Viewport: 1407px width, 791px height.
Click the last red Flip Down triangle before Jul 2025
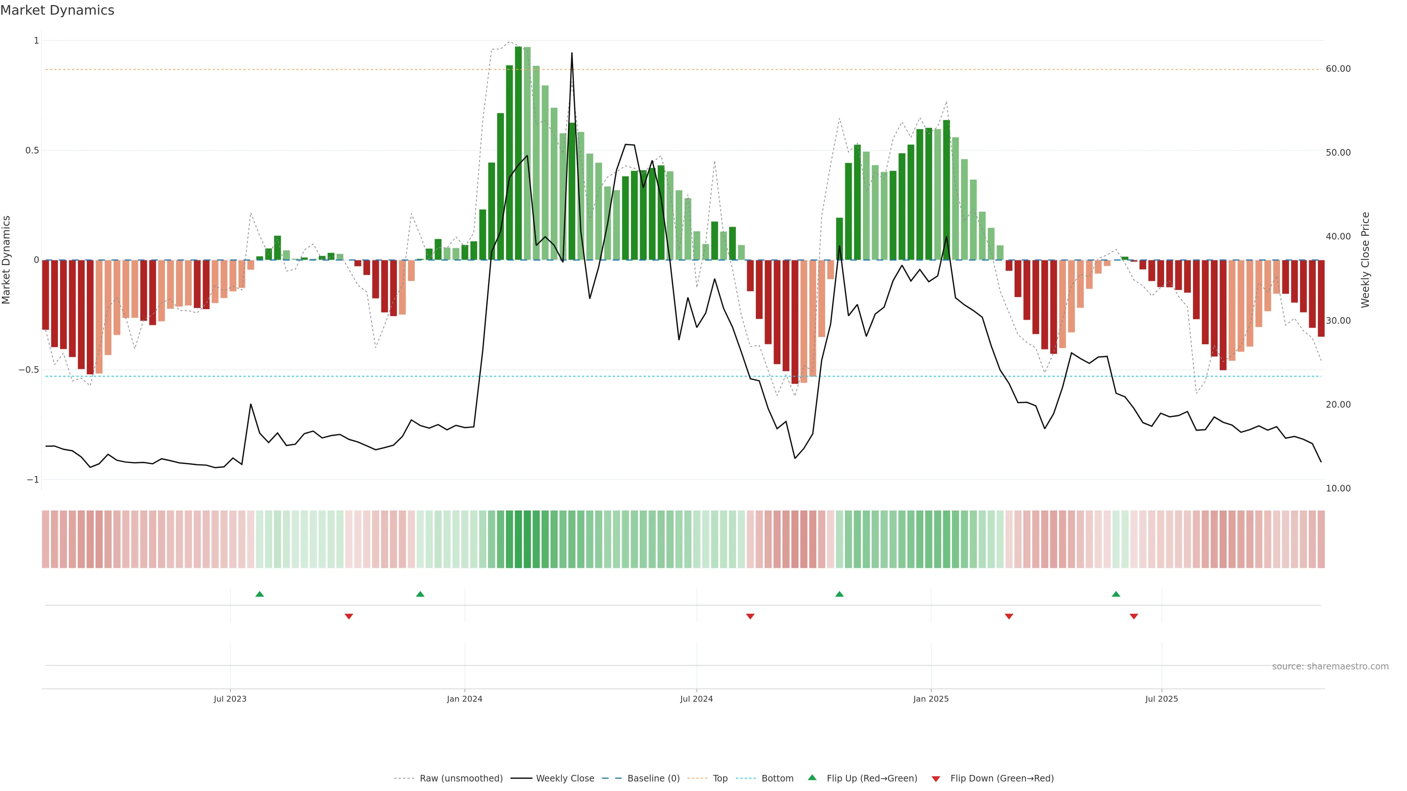pyautogui.click(x=1134, y=616)
